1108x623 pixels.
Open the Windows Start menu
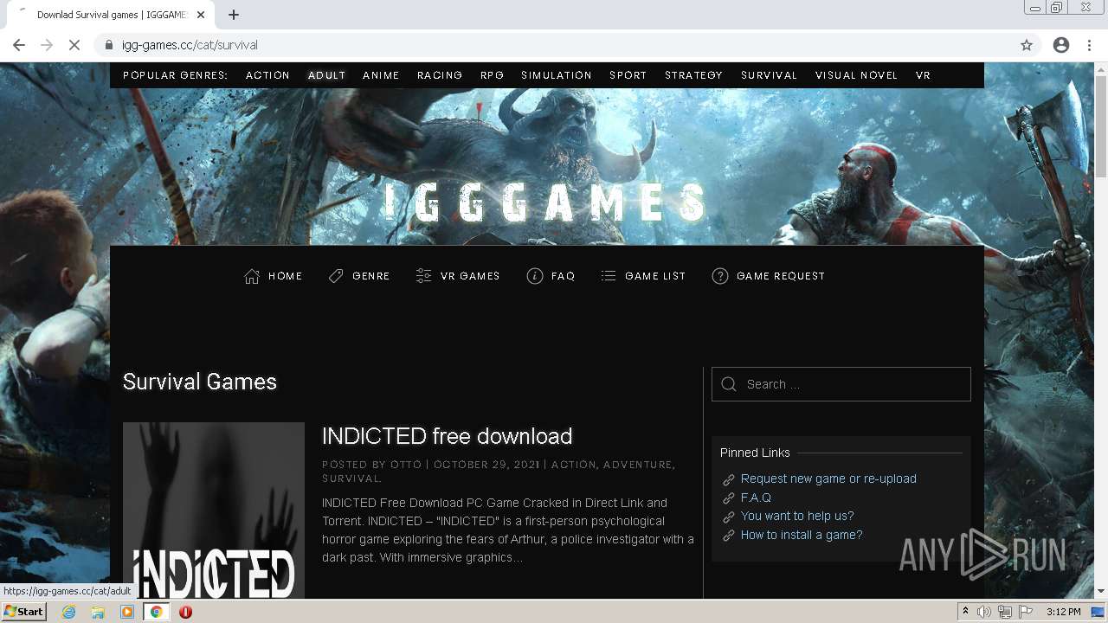(23, 612)
